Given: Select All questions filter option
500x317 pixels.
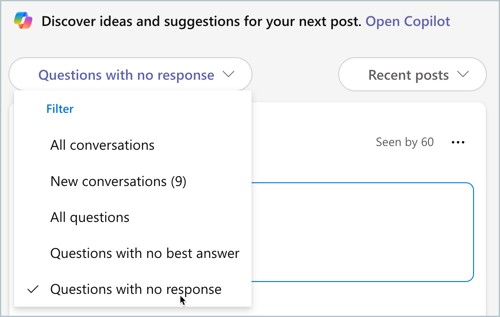Looking at the screenshot, I should pos(133,217).
